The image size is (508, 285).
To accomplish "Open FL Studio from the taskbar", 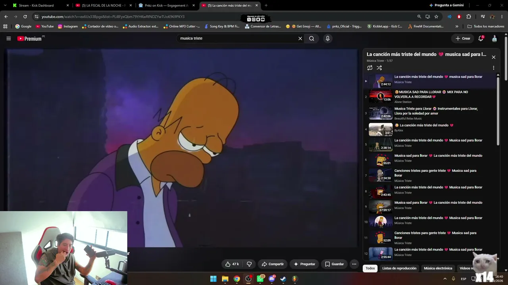I will [294, 279].
